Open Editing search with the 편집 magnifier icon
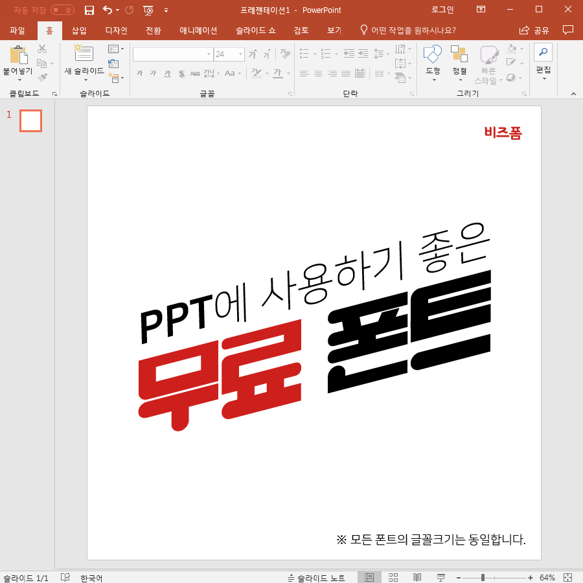 542,53
